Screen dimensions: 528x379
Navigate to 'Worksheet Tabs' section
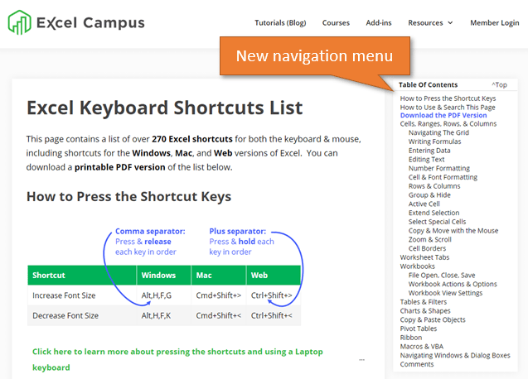pyautogui.click(x=424, y=257)
